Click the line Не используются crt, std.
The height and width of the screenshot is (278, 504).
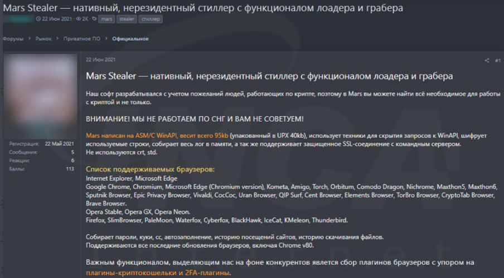click(122, 152)
